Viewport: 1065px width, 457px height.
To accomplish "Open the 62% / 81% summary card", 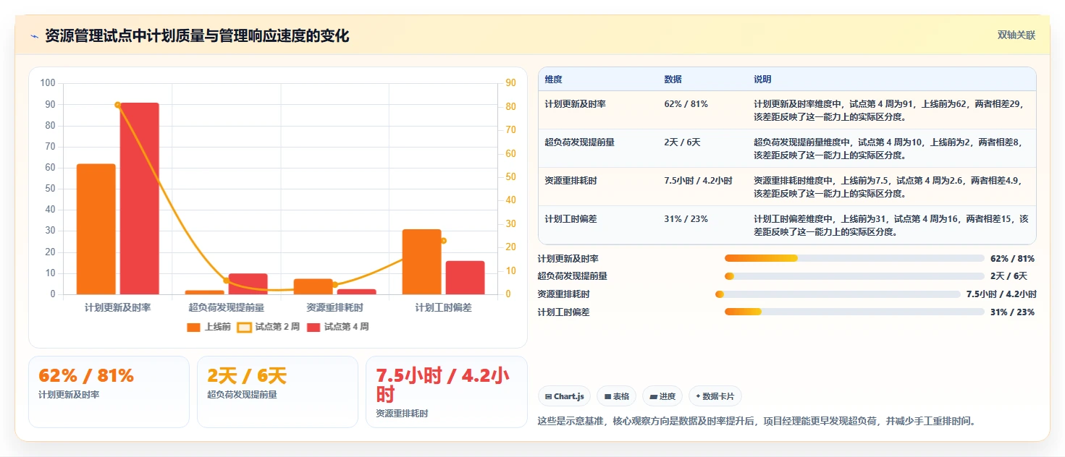I will tap(109, 392).
